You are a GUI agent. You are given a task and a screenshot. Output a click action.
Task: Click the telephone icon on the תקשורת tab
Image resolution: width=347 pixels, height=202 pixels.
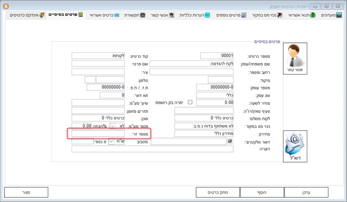(x=142, y=15)
